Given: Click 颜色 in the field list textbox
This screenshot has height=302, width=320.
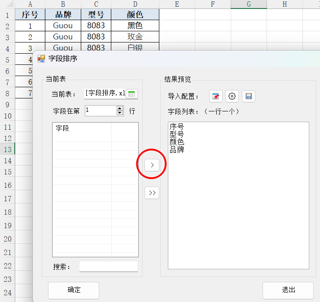Looking at the screenshot, I should (177, 142).
